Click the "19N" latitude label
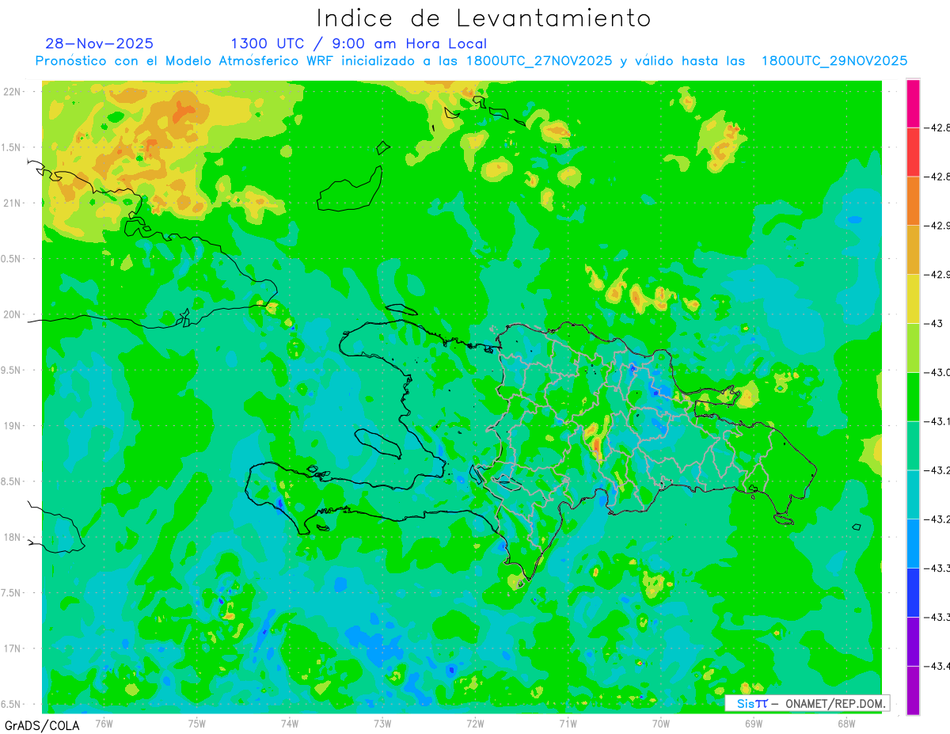The height and width of the screenshot is (734, 950). pyautogui.click(x=13, y=426)
